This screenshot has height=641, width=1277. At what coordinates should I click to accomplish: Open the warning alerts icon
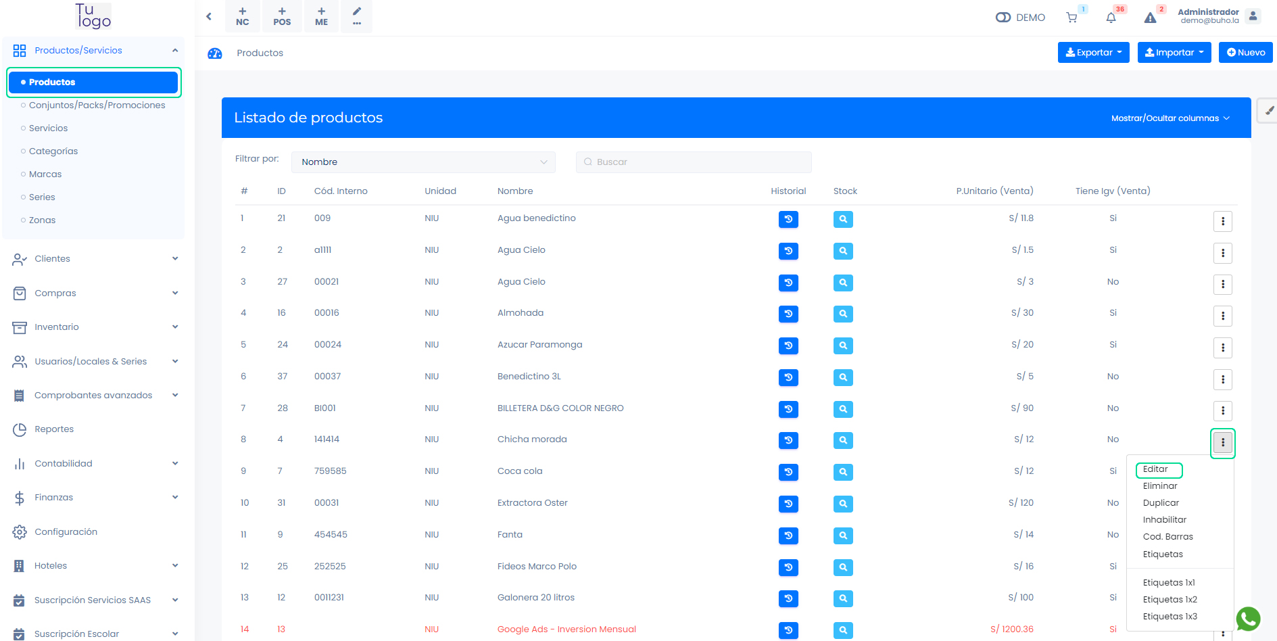click(x=1150, y=18)
